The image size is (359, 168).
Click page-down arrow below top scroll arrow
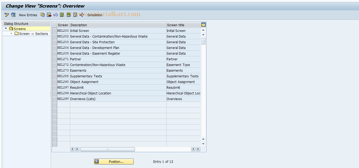203,35
